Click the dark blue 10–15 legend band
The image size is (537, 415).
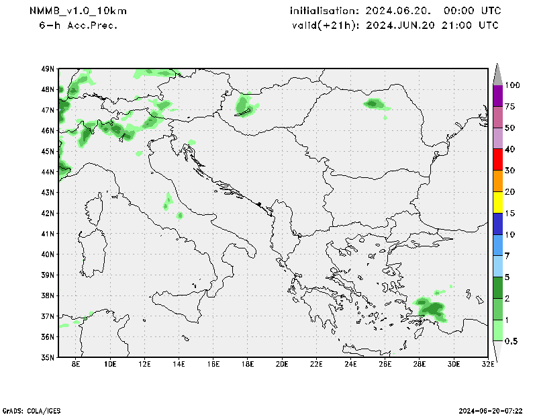pos(498,224)
